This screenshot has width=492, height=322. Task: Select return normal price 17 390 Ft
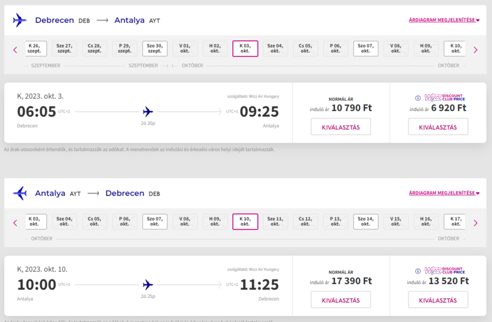(341, 300)
